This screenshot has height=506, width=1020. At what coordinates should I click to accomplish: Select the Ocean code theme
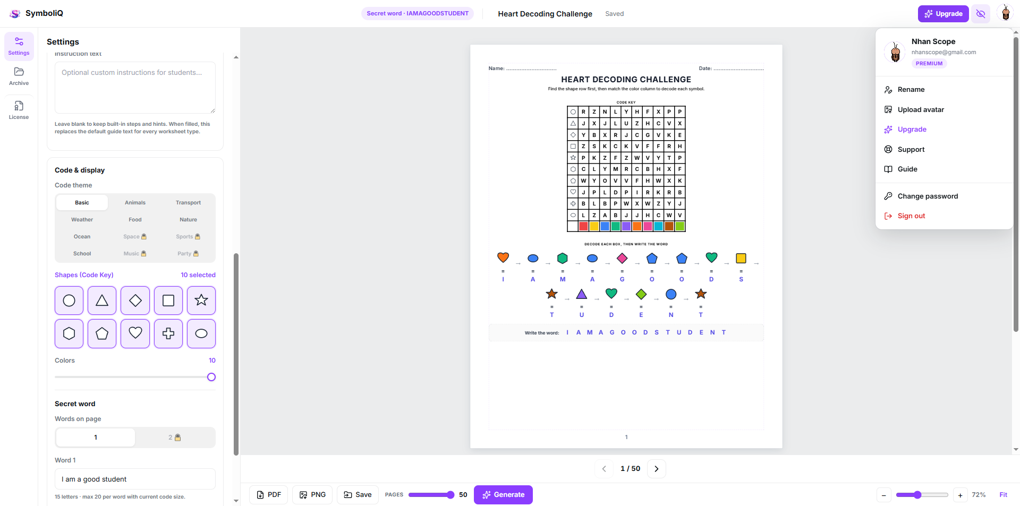[x=82, y=236]
